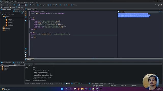Open the Navigate menu
Image resolution: width=163 pixels, height=91 pixels.
point(9,3)
